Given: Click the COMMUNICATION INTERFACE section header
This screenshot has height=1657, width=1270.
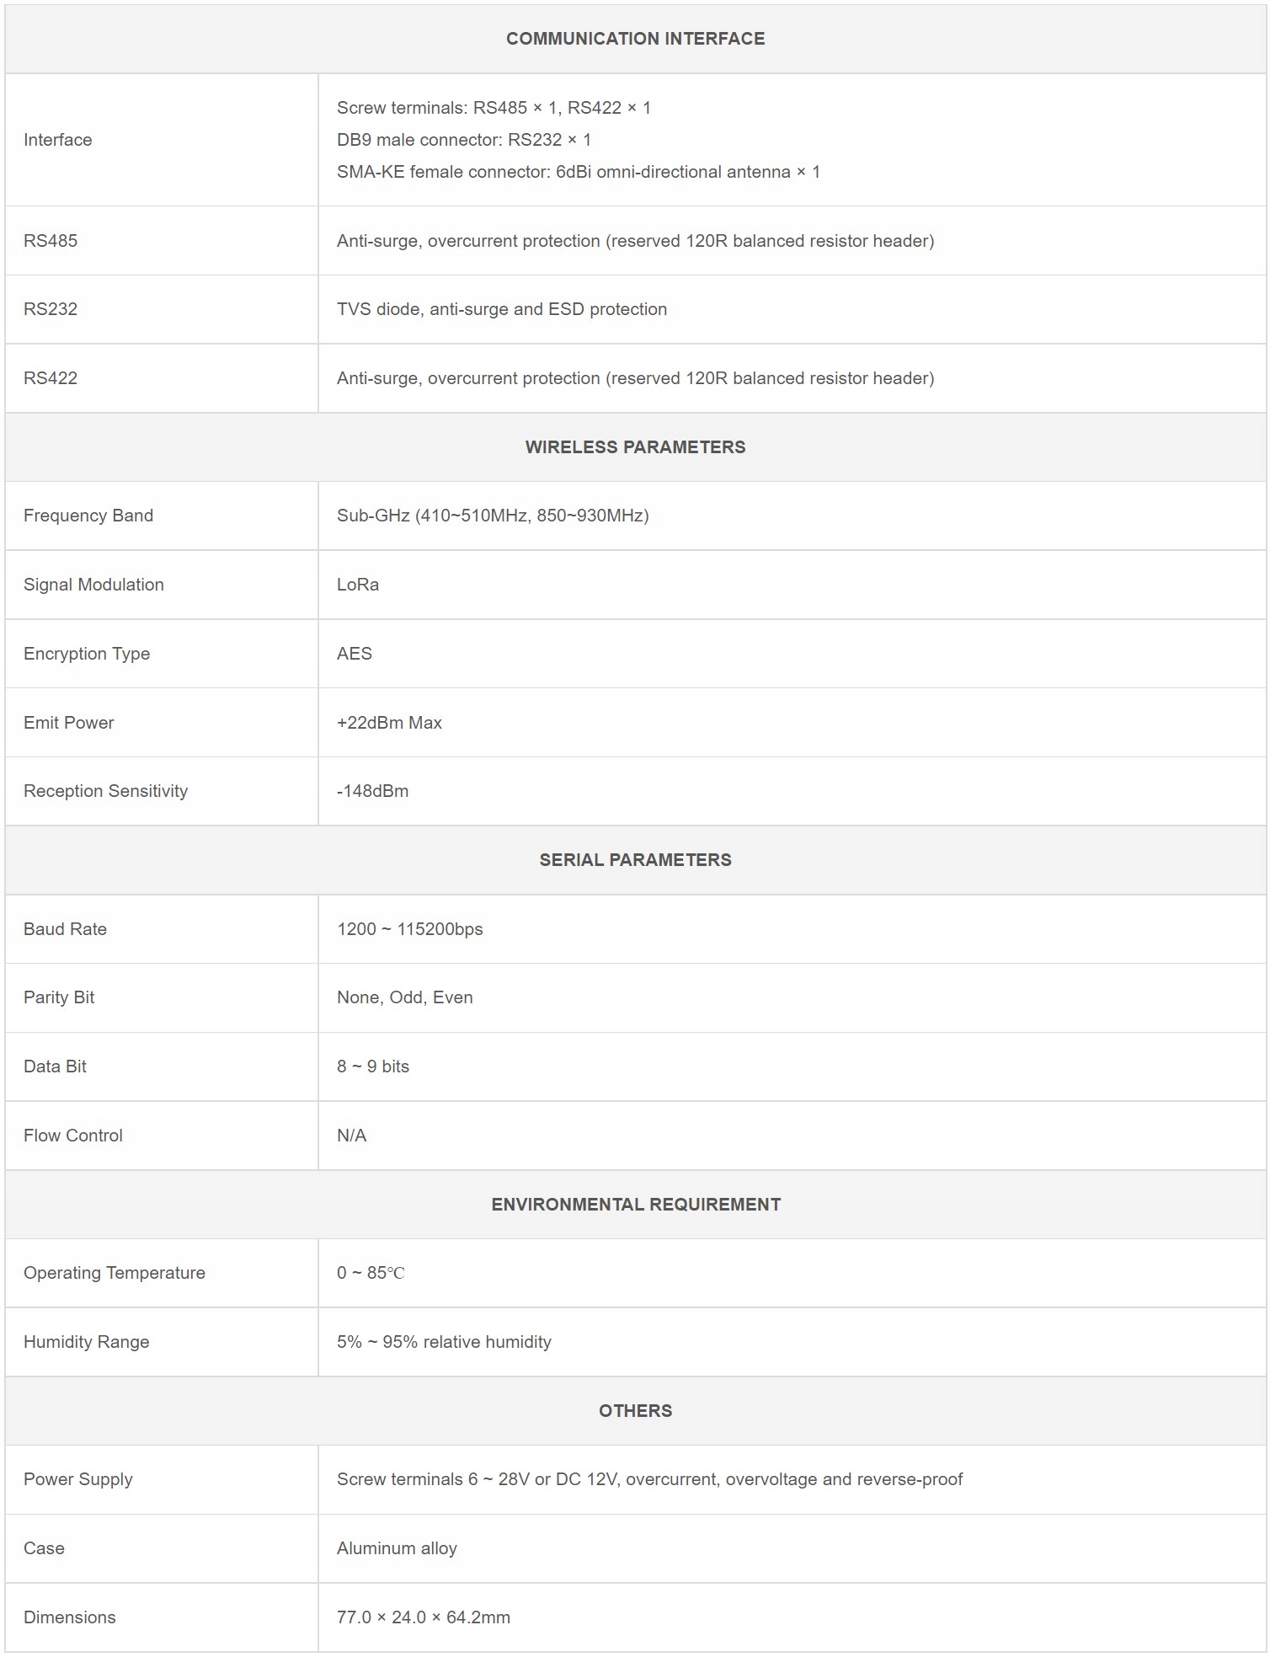Looking at the screenshot, I should [x=635, y=39].
